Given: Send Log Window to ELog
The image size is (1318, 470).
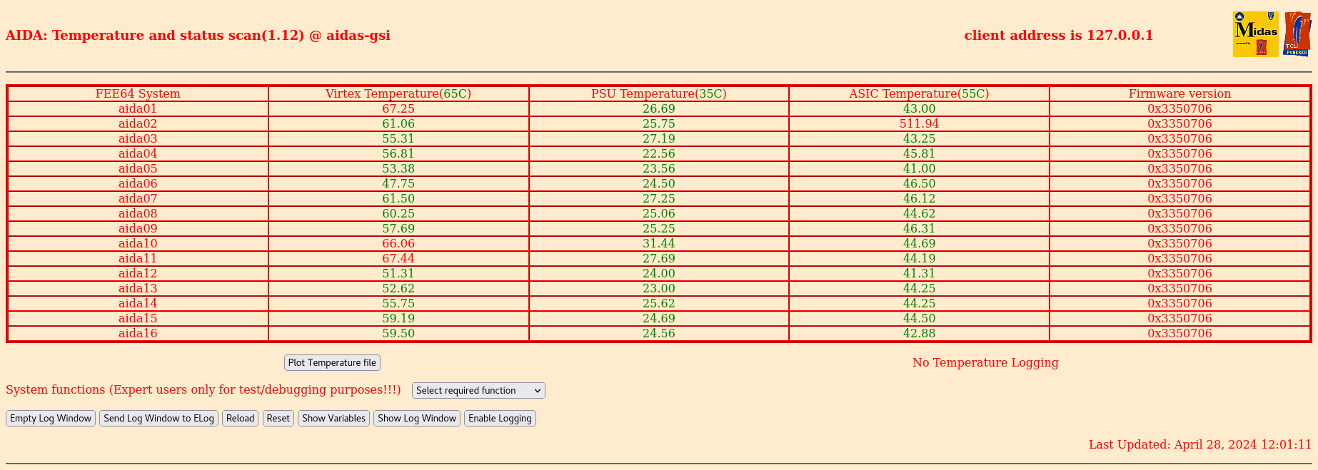Looking at the screenshot, I should pyautogui.click(x=159, y=418).
